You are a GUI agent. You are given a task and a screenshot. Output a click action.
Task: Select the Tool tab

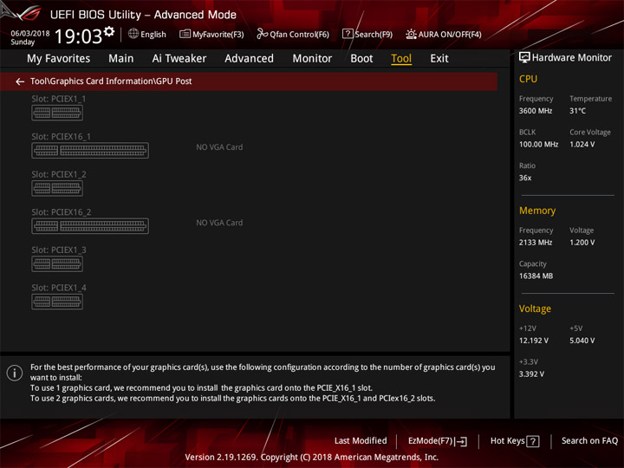click(401, 59)
